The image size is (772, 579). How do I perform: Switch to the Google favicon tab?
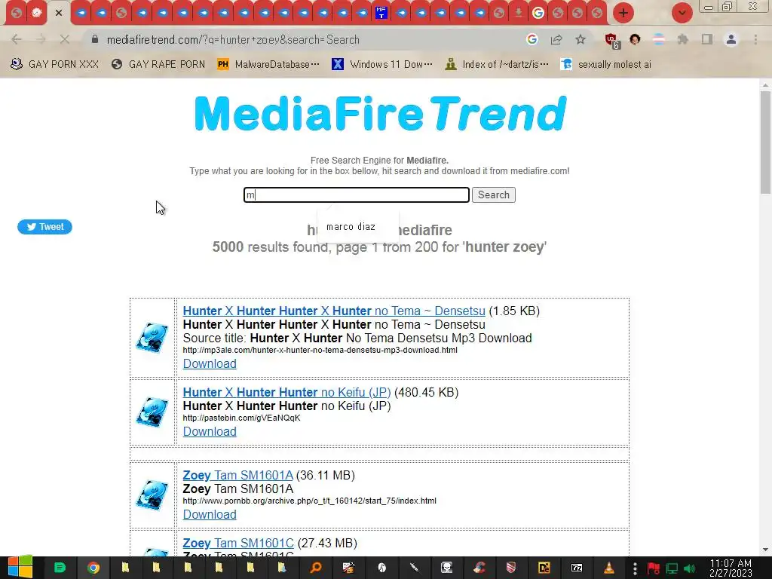coord(538,13)
